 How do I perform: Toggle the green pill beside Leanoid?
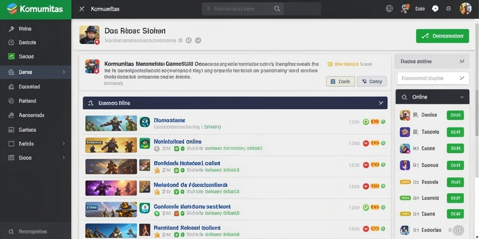tap(405, 198)
